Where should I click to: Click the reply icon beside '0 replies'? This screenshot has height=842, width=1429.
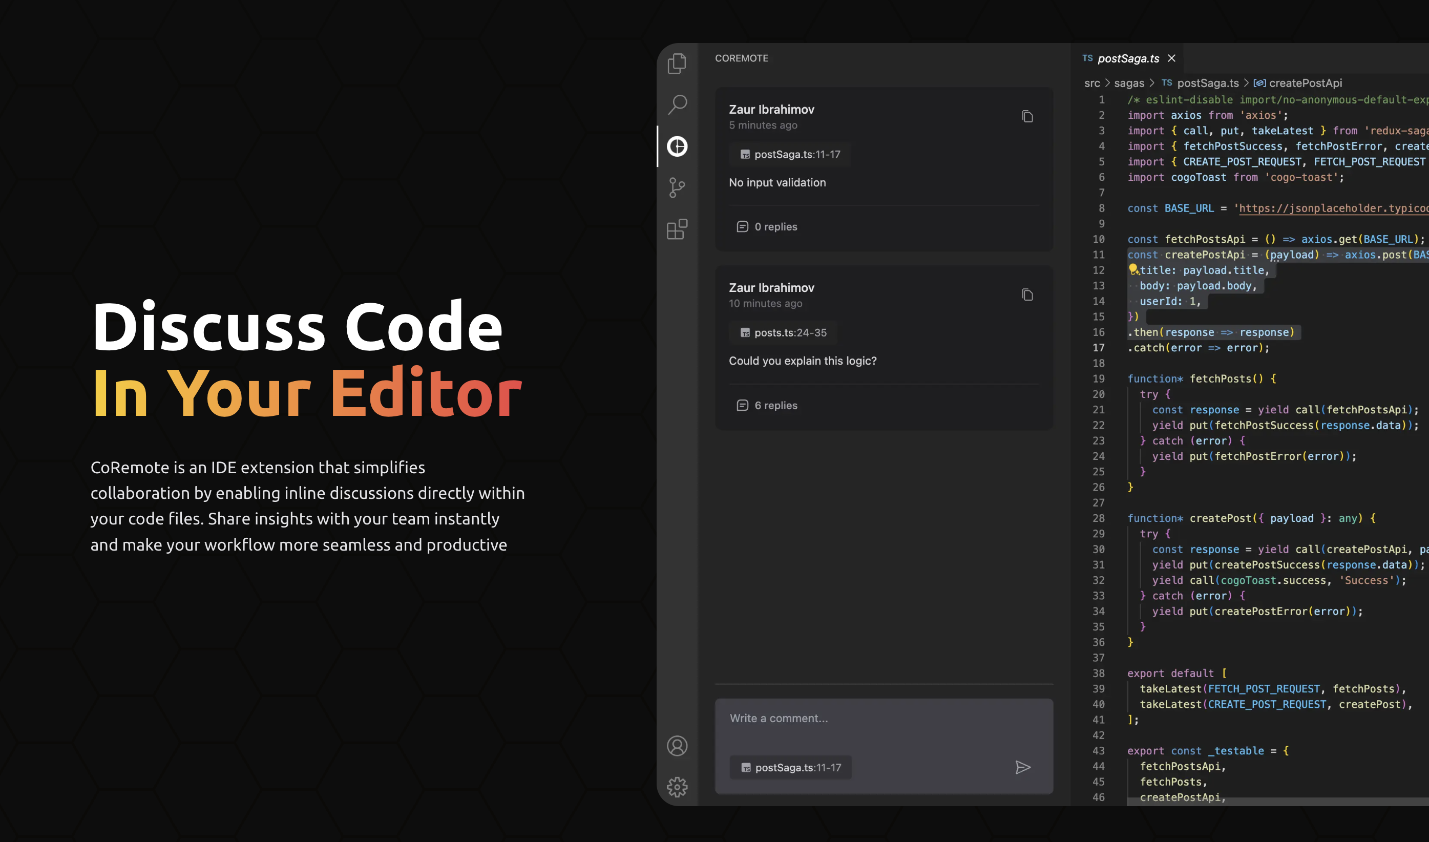click(742, 226)
